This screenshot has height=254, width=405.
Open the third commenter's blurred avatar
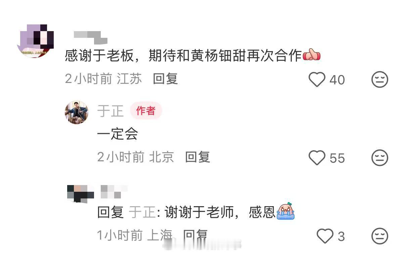[81, 194]
